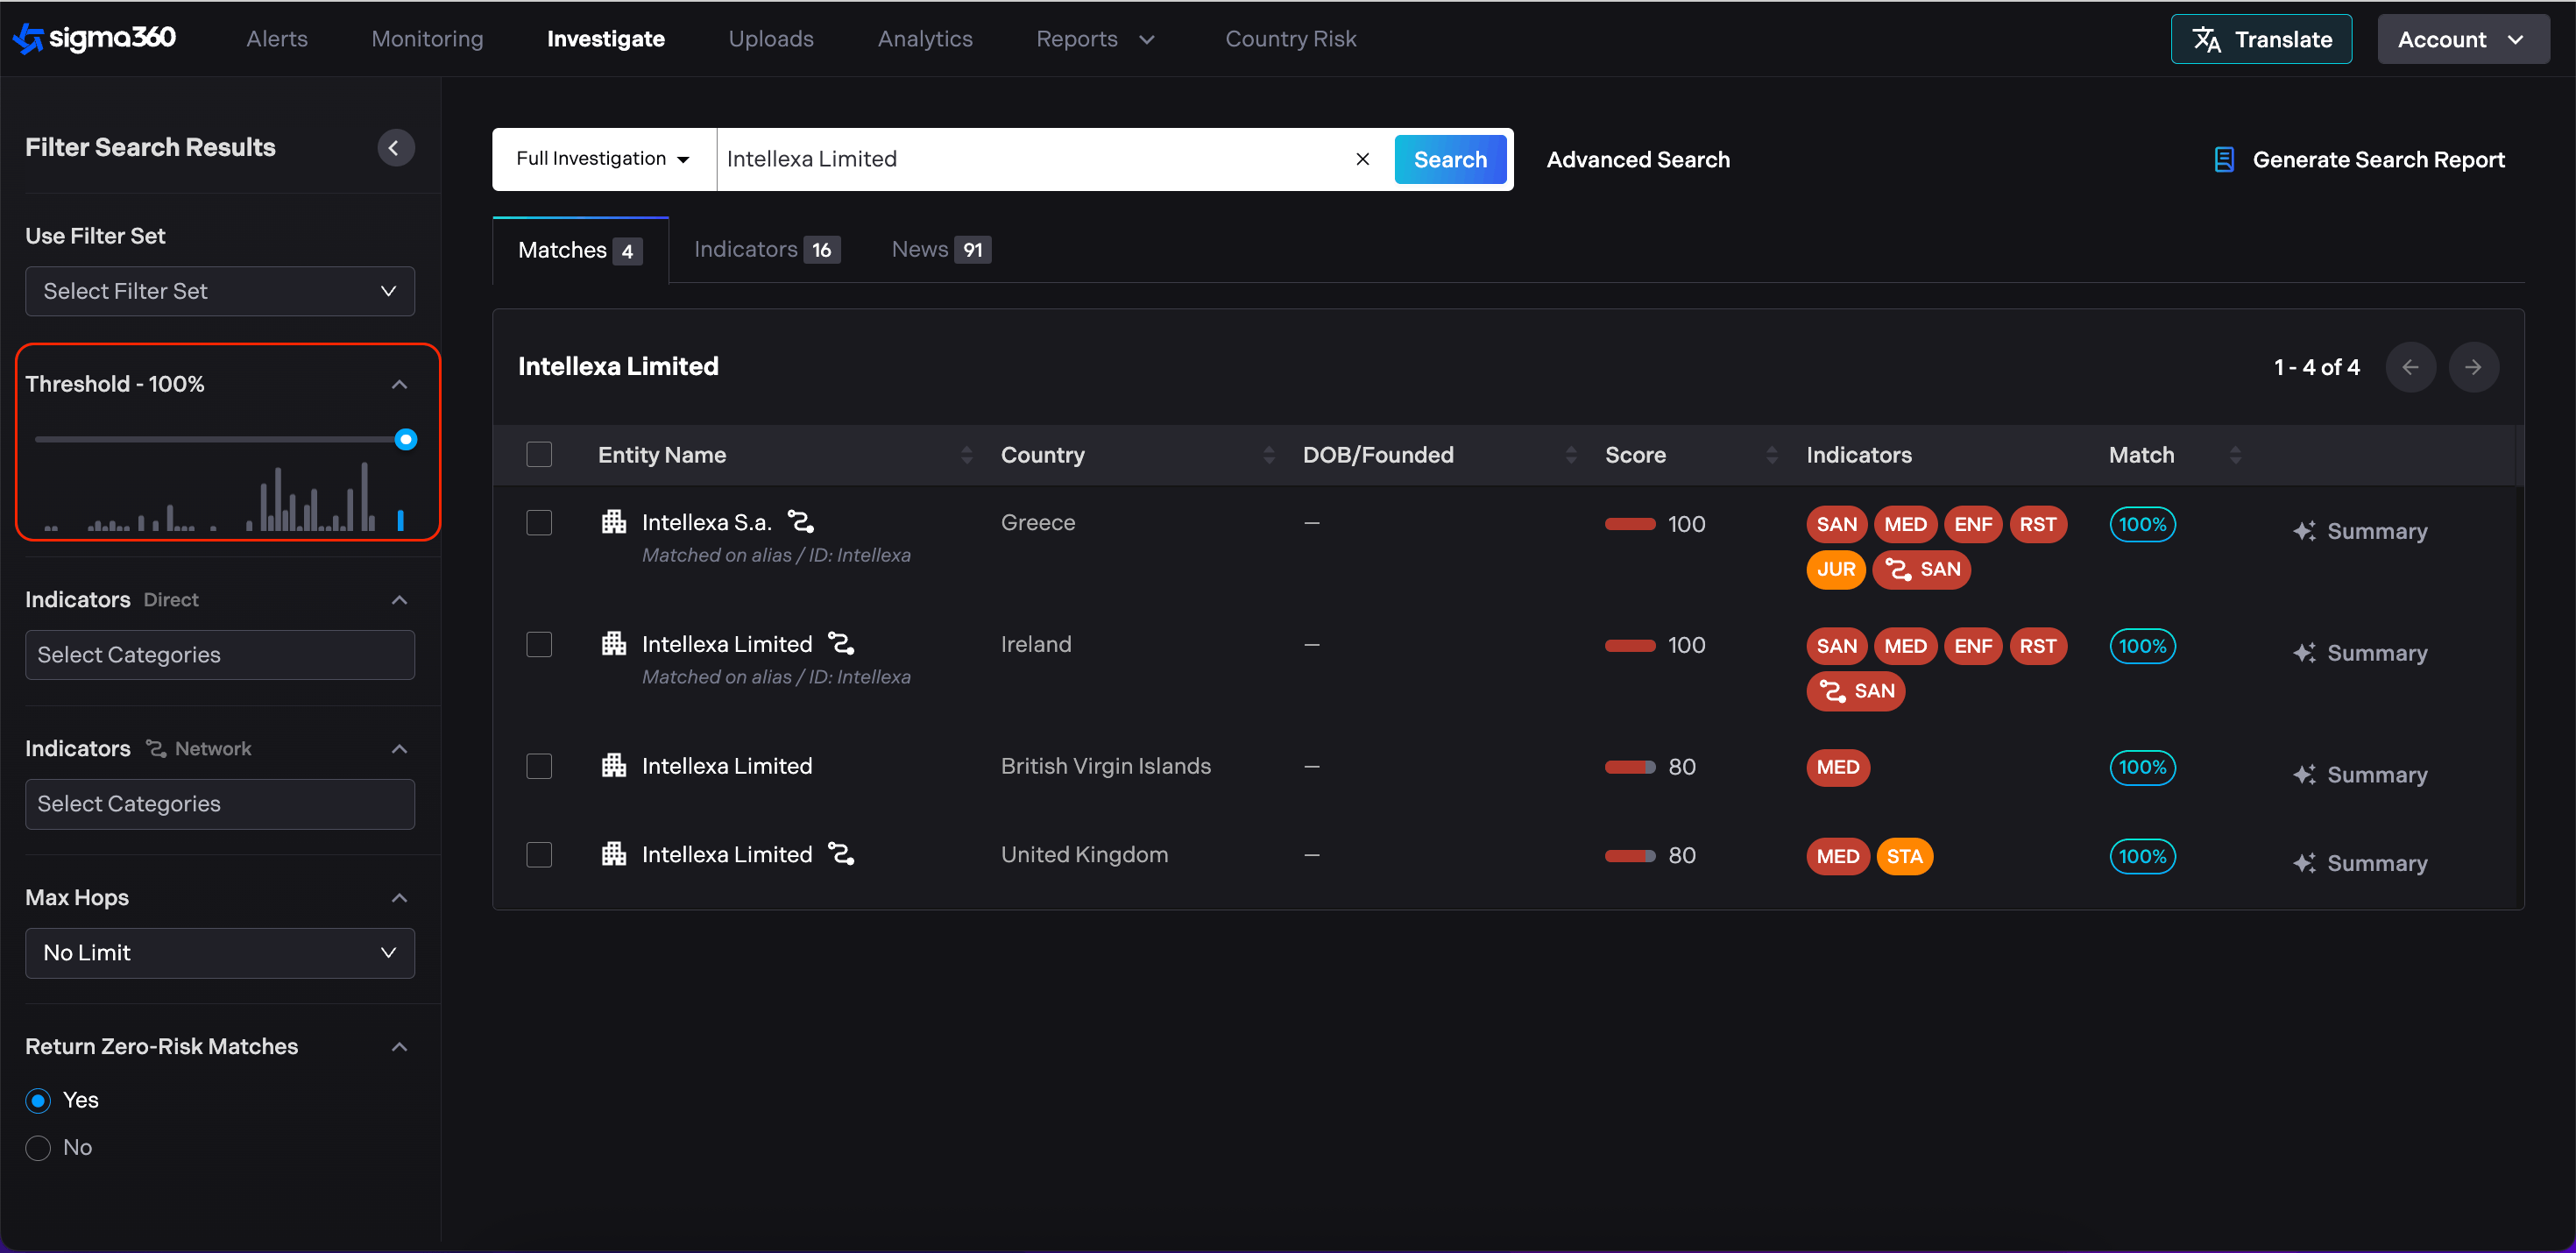Screen dimensions: 2576x1253
Task: Click the network link icon beside Intellexa S.a.
Action: 800,522
